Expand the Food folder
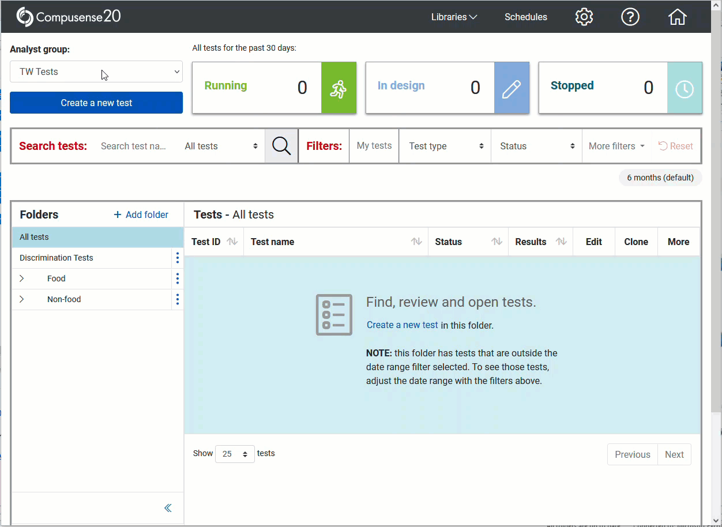722x527 pixels. (x=22, y=278)
